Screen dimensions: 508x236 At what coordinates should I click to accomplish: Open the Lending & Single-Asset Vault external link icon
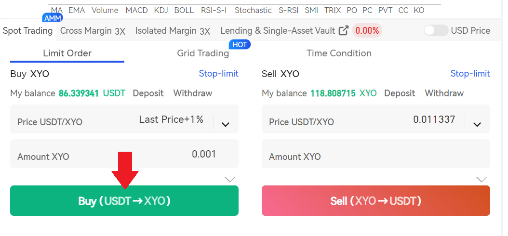344,31
